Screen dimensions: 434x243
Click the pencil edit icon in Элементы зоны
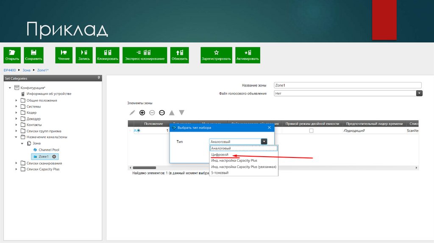click(132, 113)
